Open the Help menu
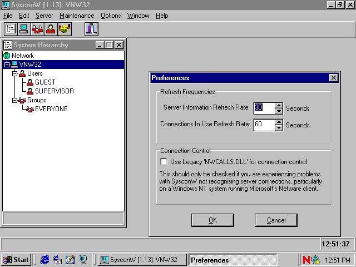This screenshot has height=267, width=356. click(162, 16)
